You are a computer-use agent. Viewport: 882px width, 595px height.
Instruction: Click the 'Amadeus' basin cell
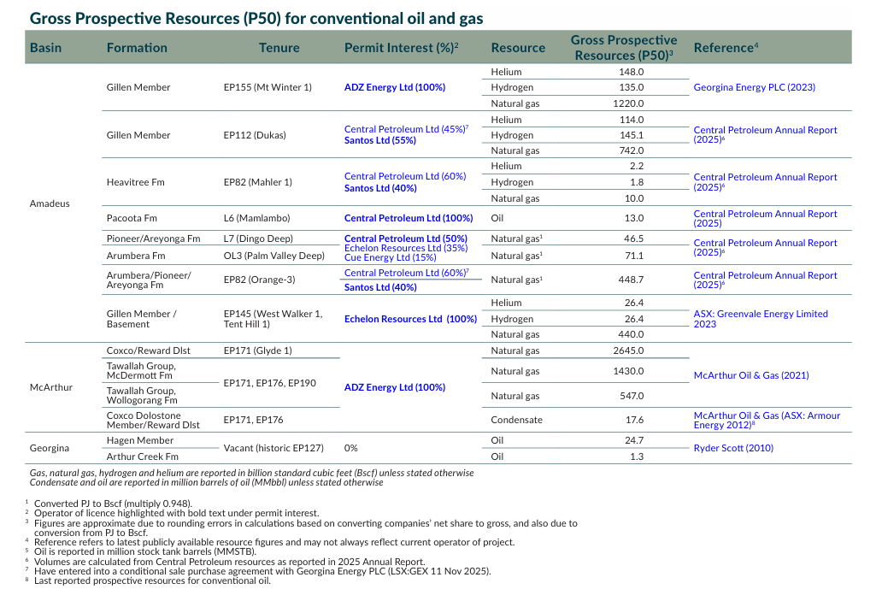[x=50, y=203]
